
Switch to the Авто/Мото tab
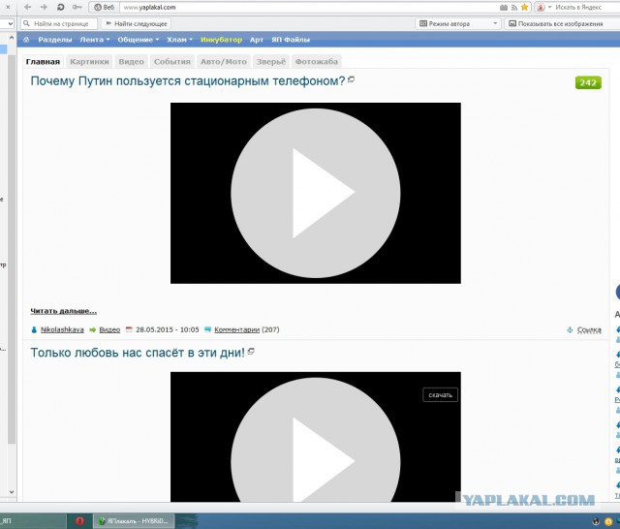224,61
